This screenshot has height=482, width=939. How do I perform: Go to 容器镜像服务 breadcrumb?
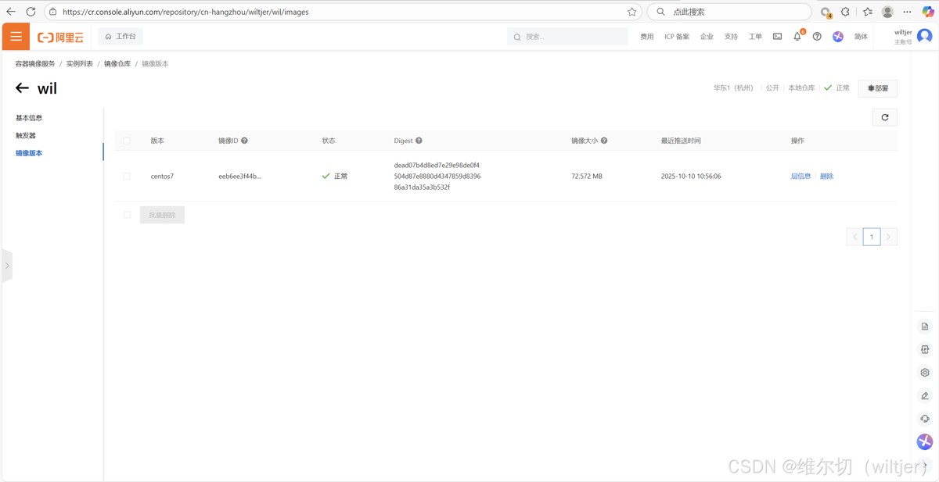(x=35, y=64)
